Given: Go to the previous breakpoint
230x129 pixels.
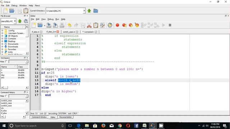Looking at the screenshot, I should click(x=124, y=25).
